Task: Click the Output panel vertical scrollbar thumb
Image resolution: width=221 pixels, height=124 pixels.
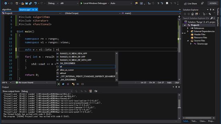Action: [179, 104]
